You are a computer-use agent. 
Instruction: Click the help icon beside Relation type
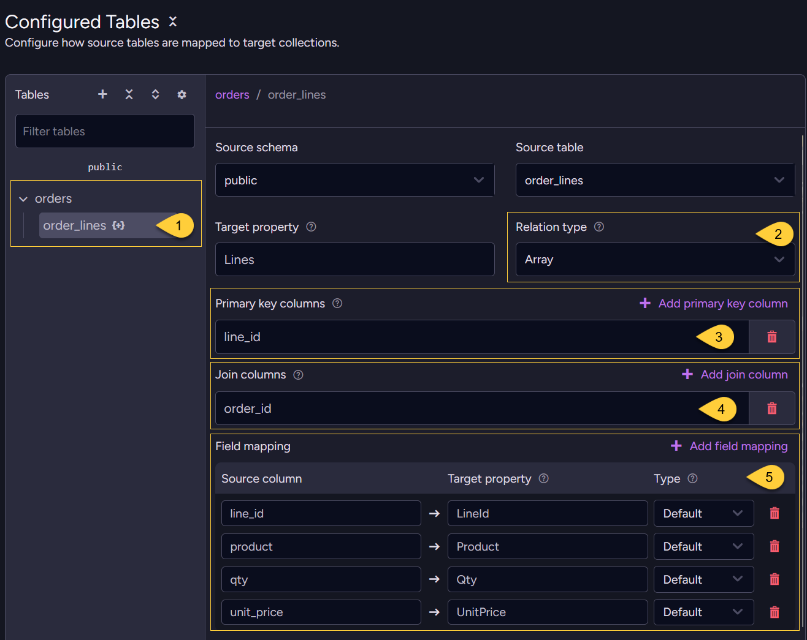click(x=599, y=227)
